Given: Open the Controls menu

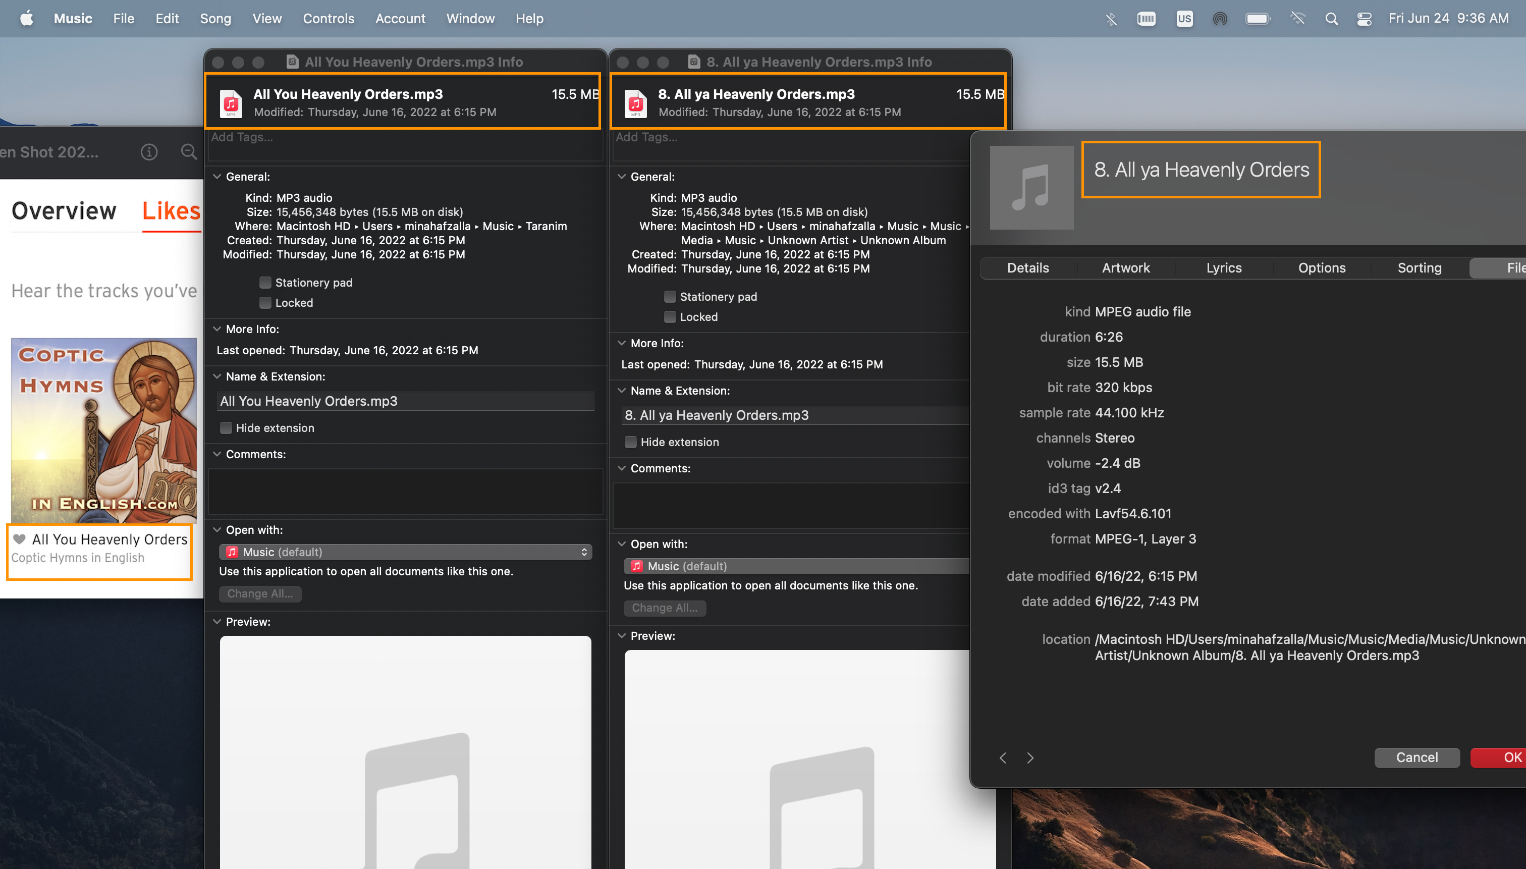Looking at the screenshot, I should pyautogui.click(x=328, y=19).
